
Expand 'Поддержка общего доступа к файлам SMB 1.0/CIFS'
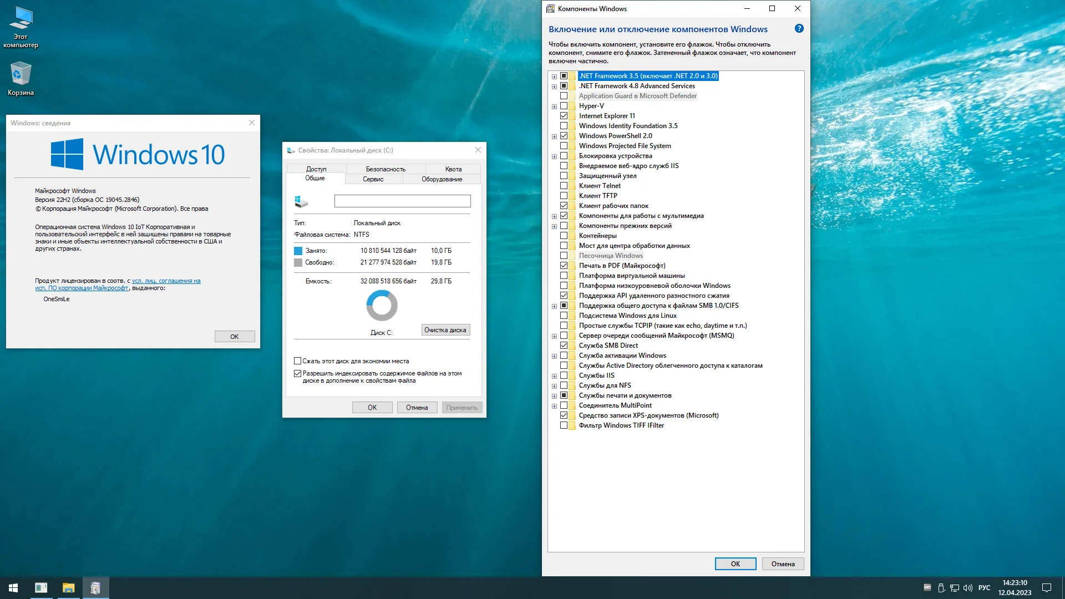[x=554, y=306]
